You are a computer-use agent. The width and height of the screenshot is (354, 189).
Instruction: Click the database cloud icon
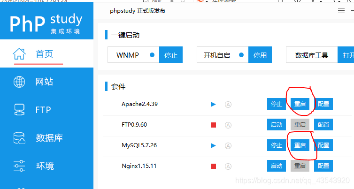click(x=19, y=138)
